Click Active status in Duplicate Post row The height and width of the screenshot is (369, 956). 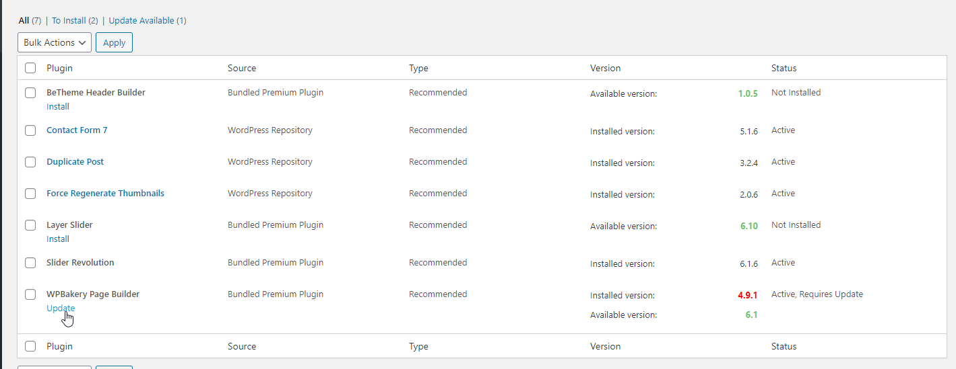click(x=783, y=161)
